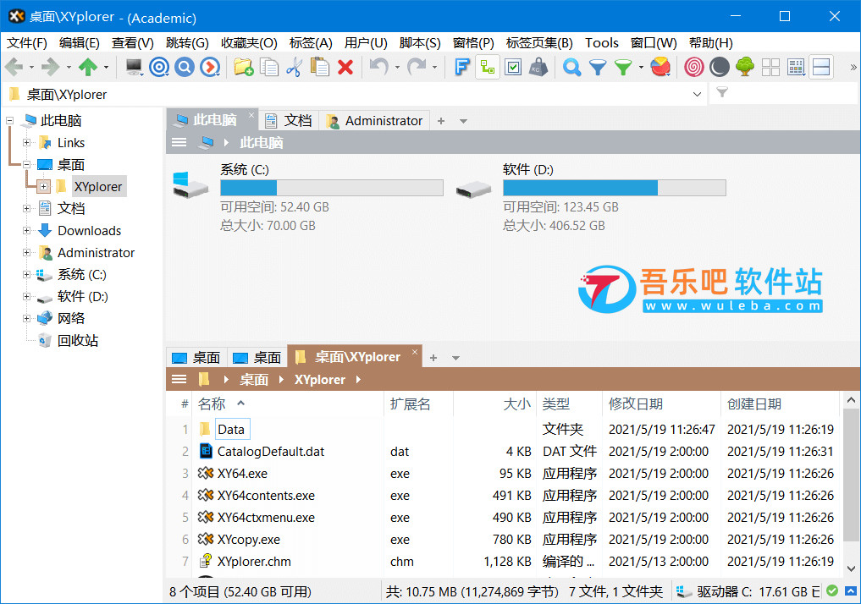Click the computer monitor Drives icon

tap(134, 68)
